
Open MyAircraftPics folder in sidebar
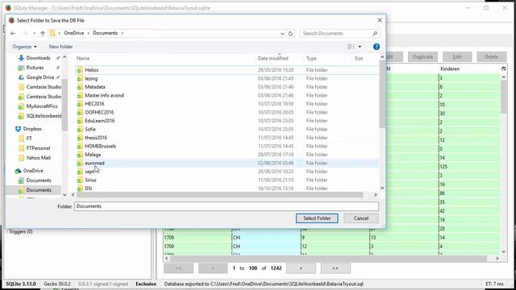tap(42, 106)
